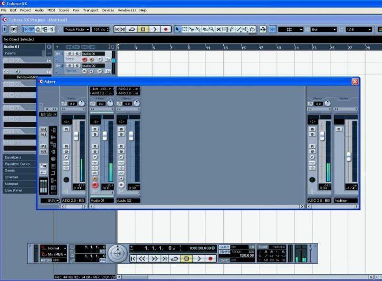
Task: Toggle the metronome CLICK button
Action: point(224,247)
